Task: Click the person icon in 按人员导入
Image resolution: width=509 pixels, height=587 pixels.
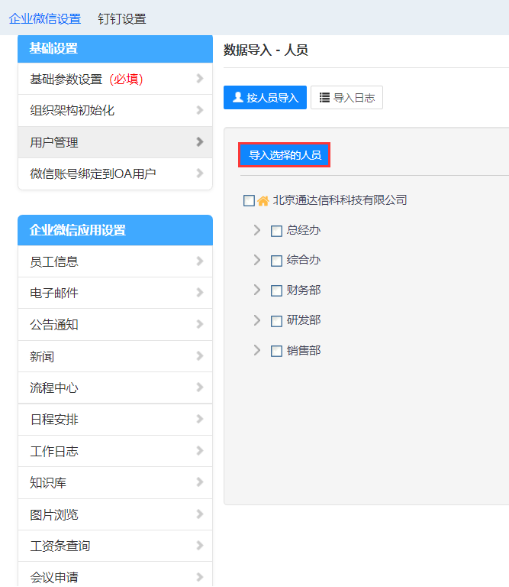Action: 237,98
